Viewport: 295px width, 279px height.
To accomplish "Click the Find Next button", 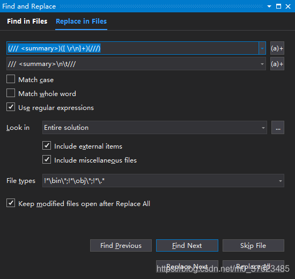I will (187, 246).
